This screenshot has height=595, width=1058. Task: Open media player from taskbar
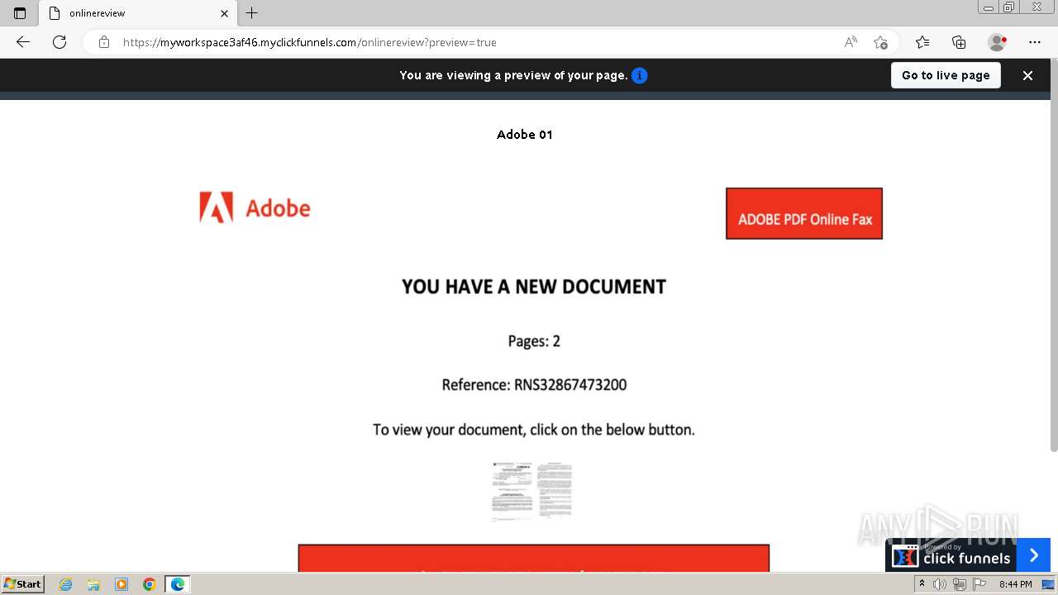122,584
